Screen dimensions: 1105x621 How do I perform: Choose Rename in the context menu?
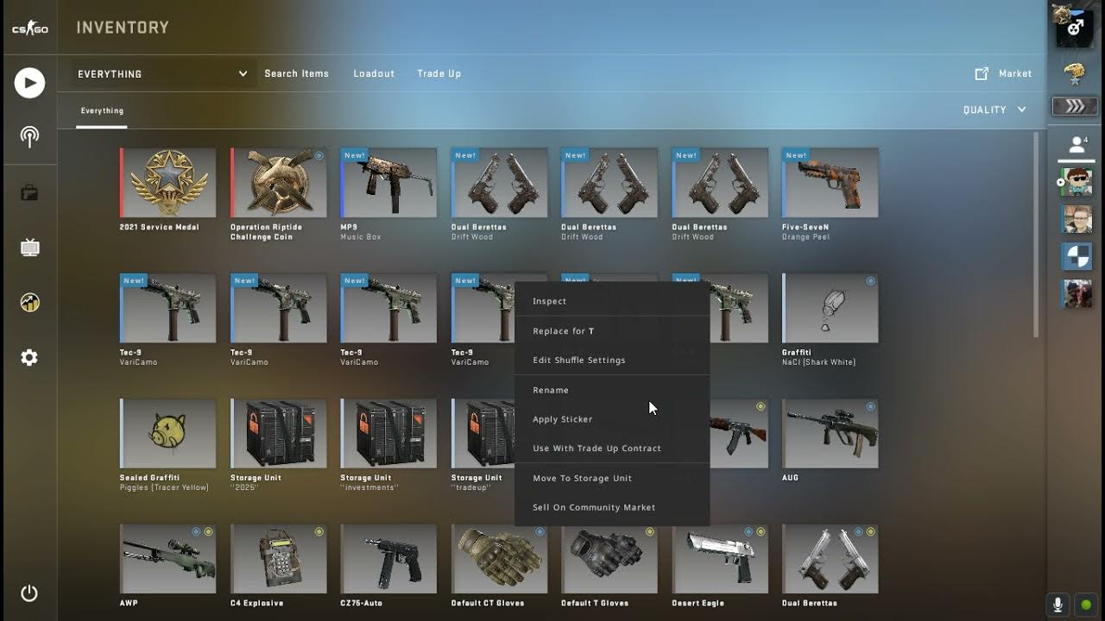[x=612, y=390]
